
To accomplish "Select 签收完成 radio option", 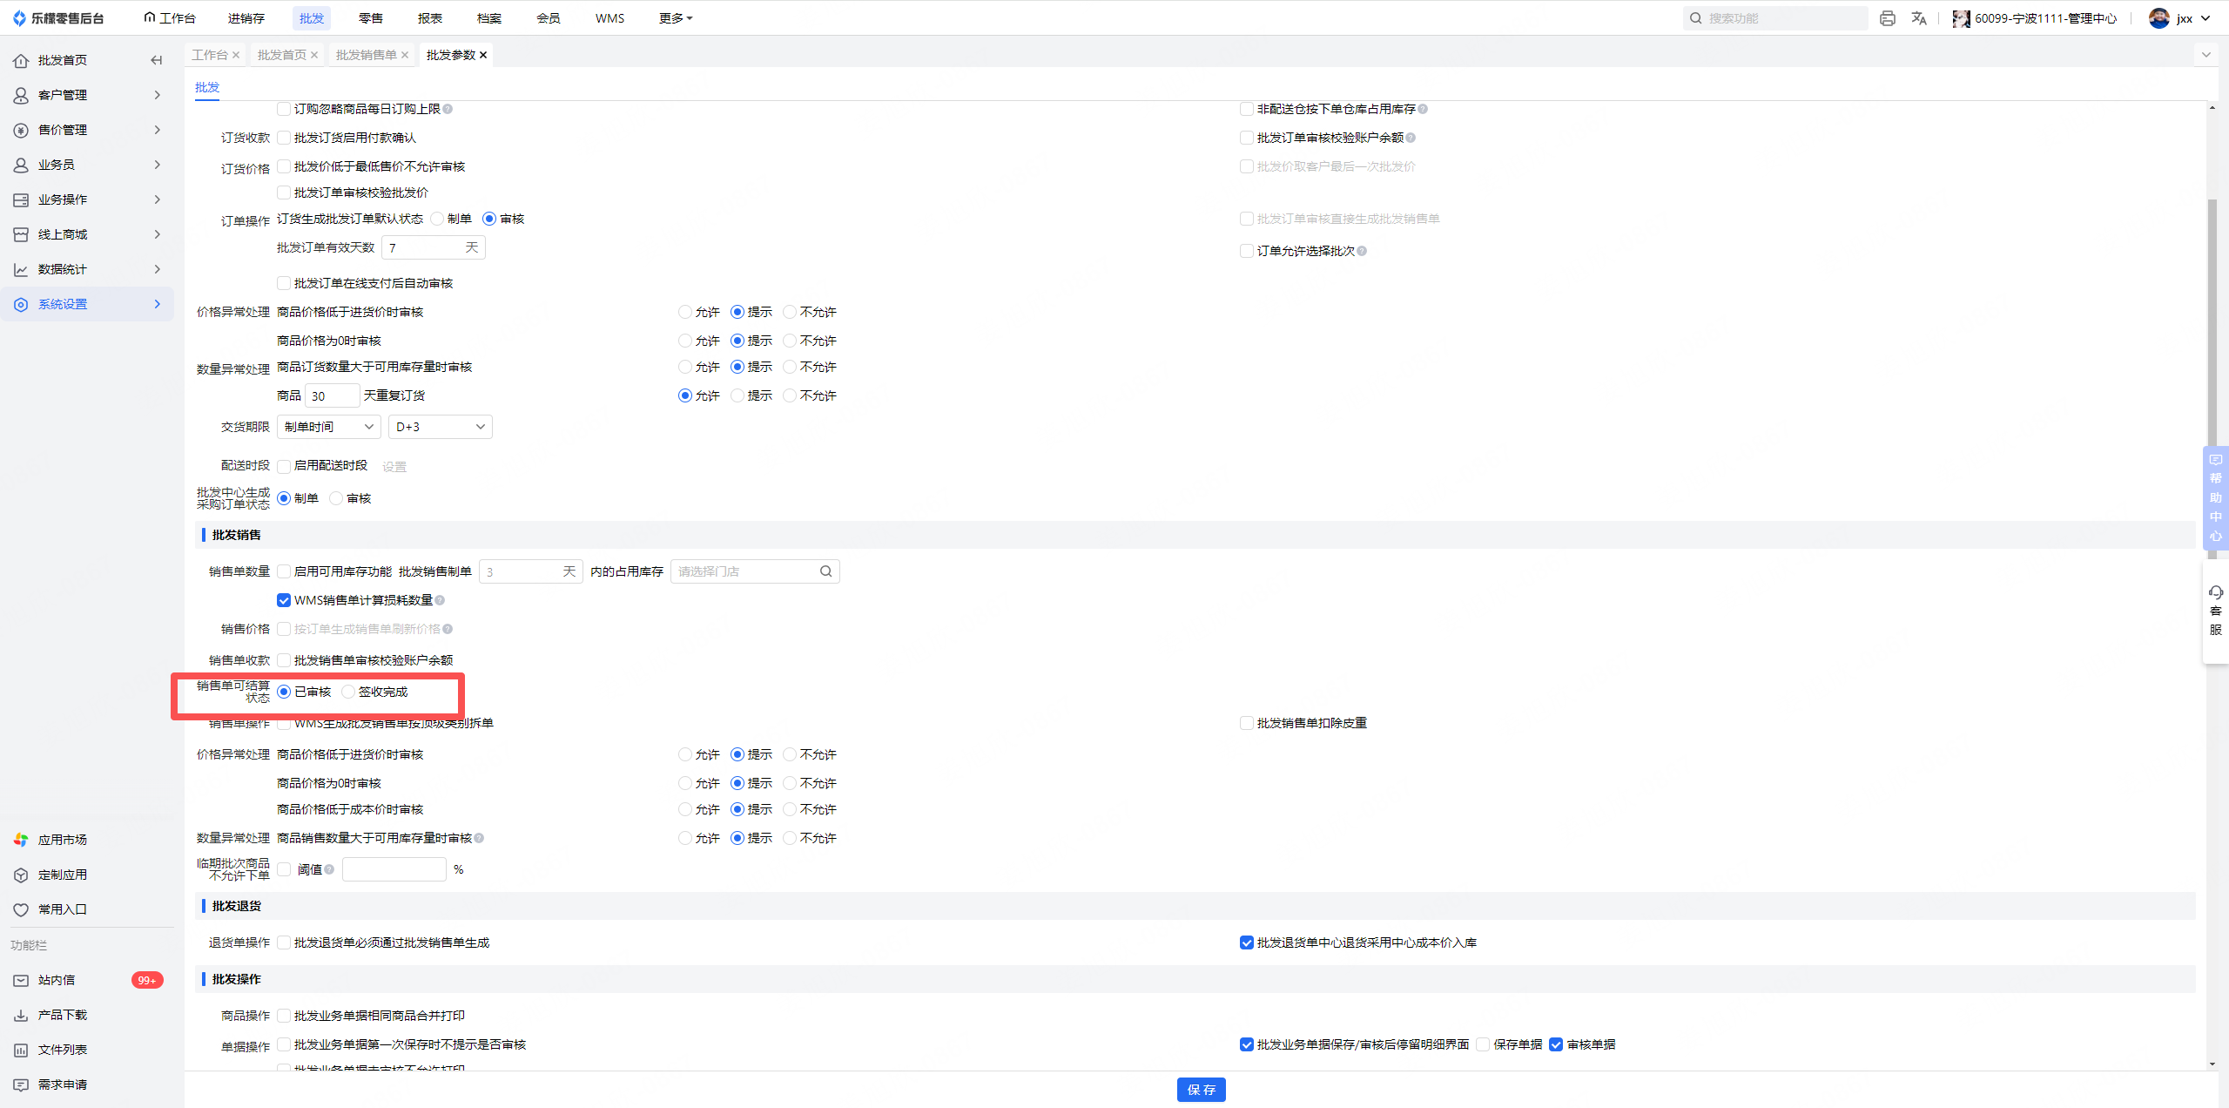I will point(348,692).
